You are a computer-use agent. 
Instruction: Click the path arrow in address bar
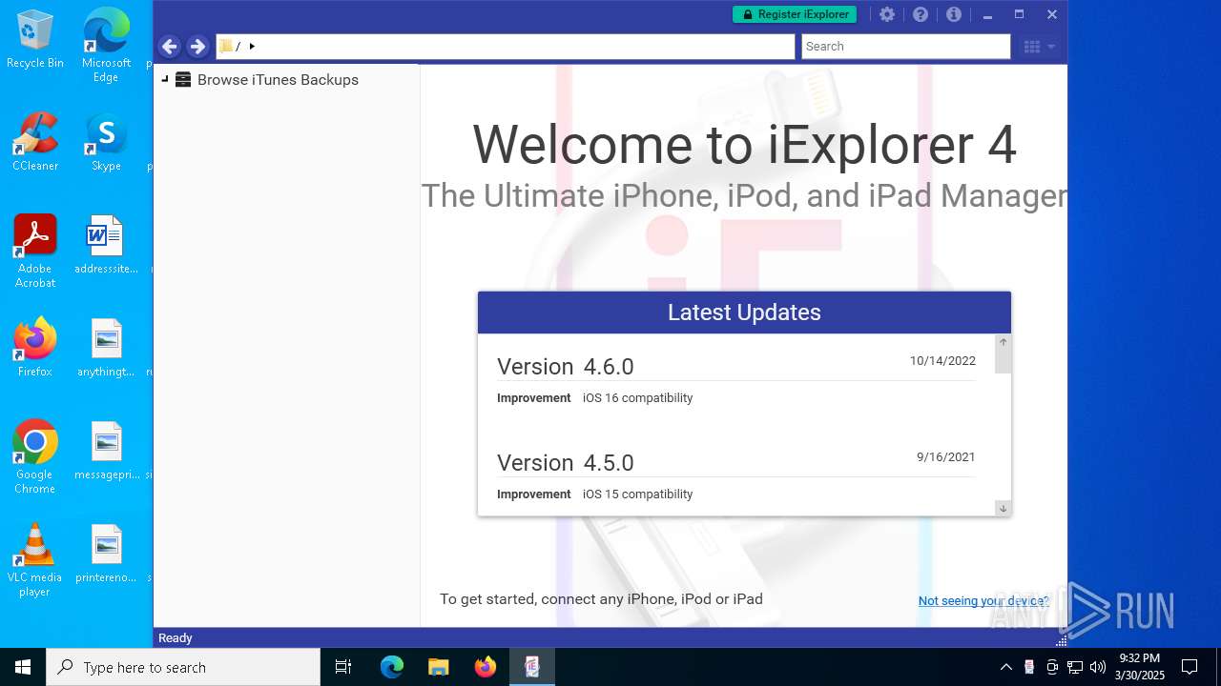point(252,46)
